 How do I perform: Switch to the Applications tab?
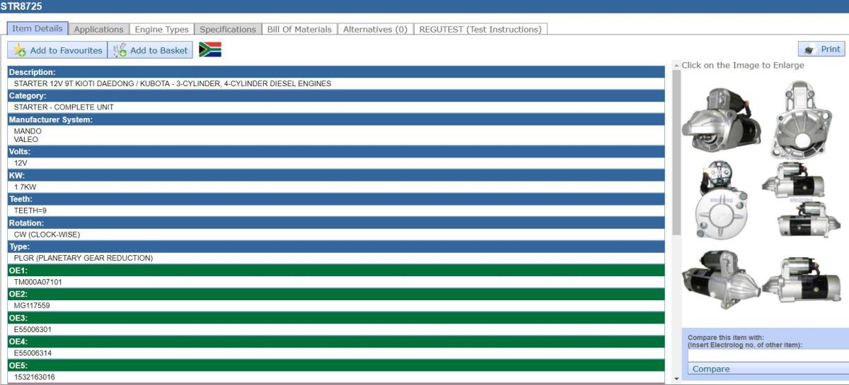pos(99,30)
